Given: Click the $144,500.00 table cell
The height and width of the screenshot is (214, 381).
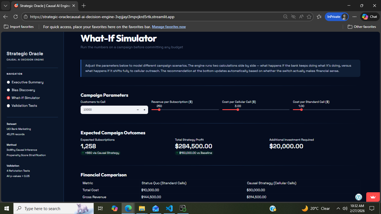Looking at the screenshot, I should [x=151, y=197].
